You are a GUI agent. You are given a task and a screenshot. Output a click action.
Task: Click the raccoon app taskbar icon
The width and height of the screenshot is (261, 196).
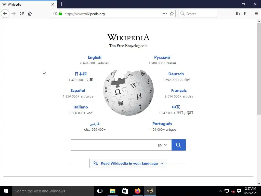click(150, 191)
